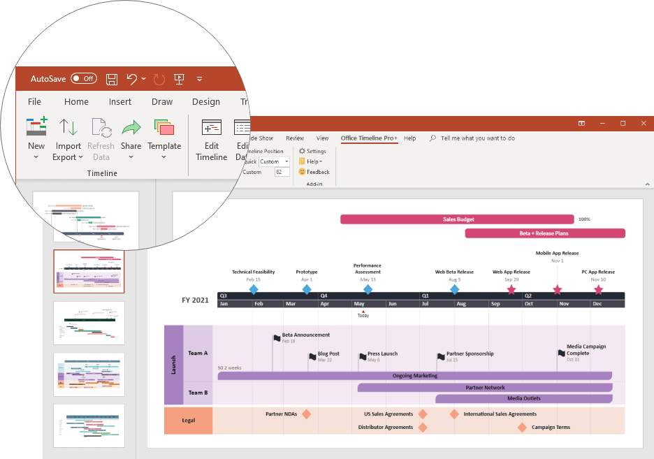The width and height of the screenshot is (654, 459).
Task: Start presentation from beginning icon
Action: click(x=179, y=79)
